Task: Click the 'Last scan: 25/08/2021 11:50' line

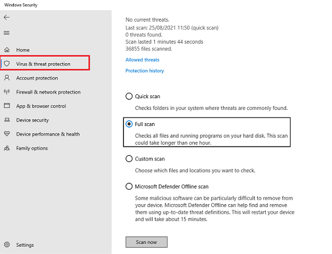Action: click(172, 28)
